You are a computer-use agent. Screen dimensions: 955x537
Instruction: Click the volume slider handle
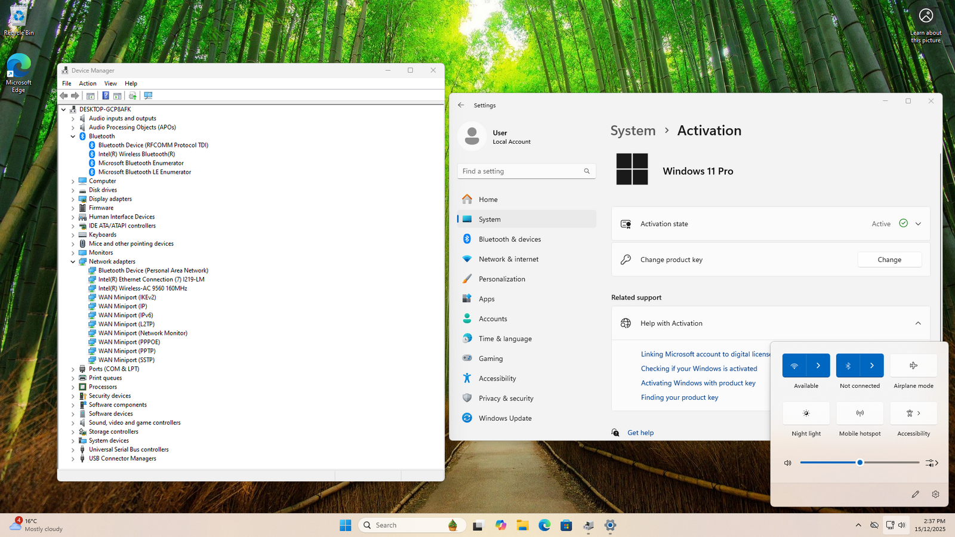click(860, 462)
